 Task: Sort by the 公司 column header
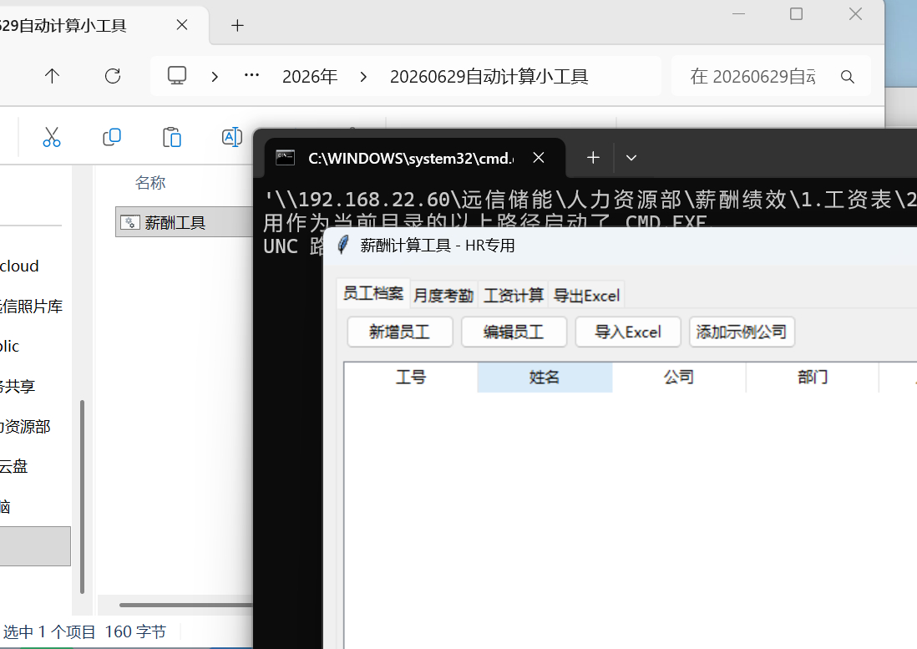(678, 378)
